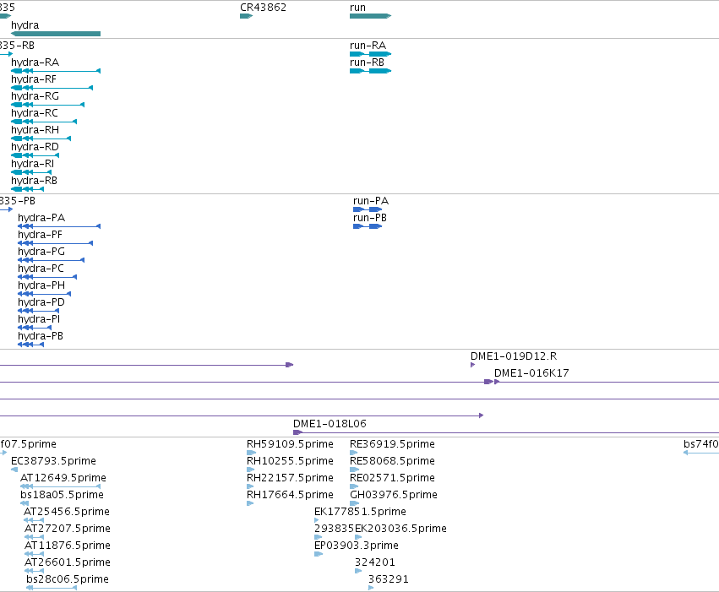Click the hydra-PA protein feature line
719x592 pixels.
point(59,226)
